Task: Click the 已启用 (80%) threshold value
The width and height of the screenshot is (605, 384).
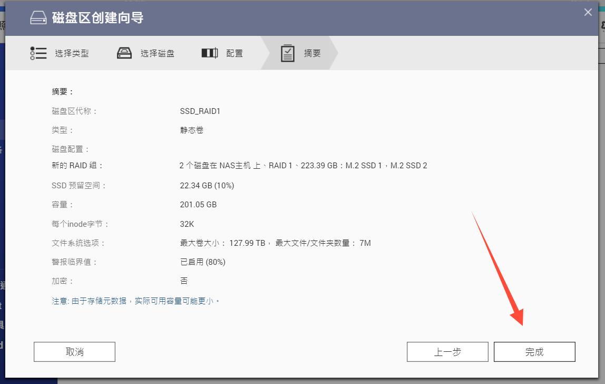Action: (203, 262)
